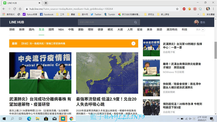Bookmark this page with the star icon
This screenshot has width=217, height=122.
pyautogui.click(x=177, y=9)
